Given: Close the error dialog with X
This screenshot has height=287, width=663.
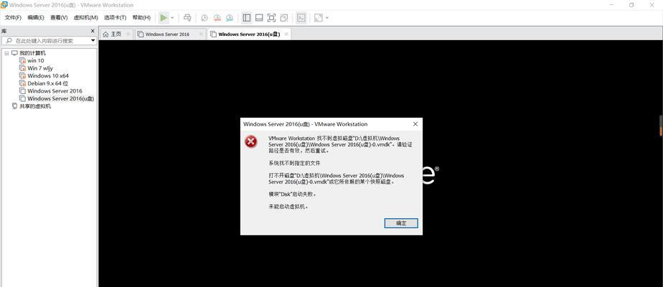Looking at the screenshot, I should point(415,124).
